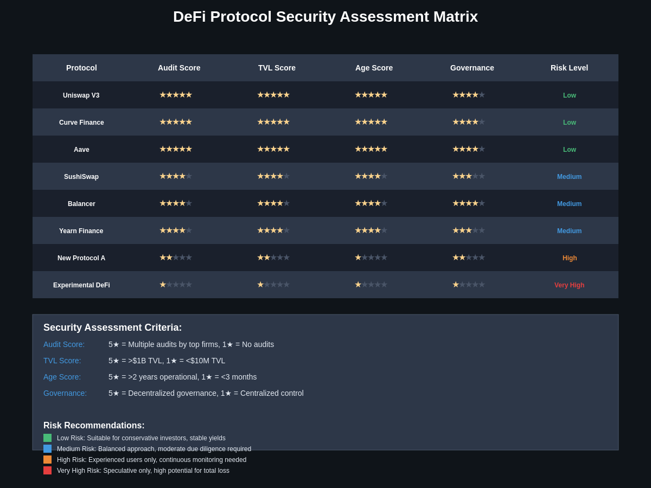Click the Governance criteria label

65,393
